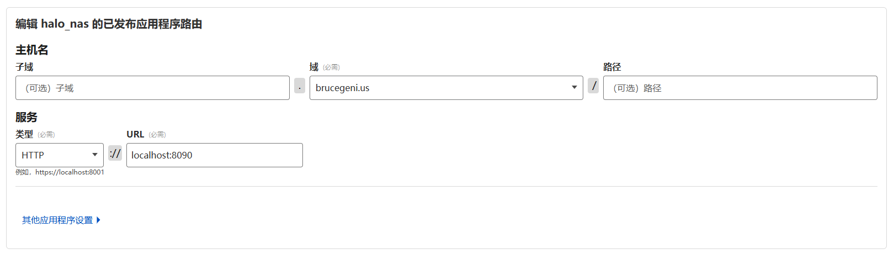Click the dot separator after subdomain
The height and width of the screenshot is (254, 894).
tap(300, 86)
